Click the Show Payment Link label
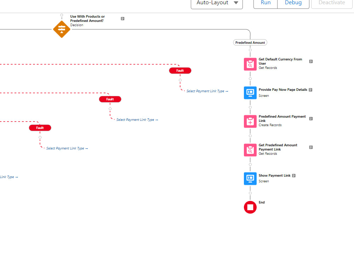This screenshot has height=265, width=354. (x=275, y=176)
